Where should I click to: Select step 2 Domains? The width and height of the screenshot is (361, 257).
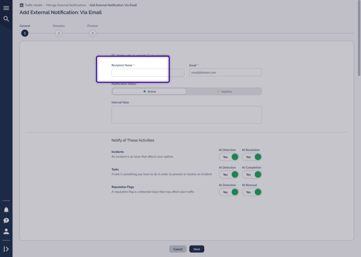59,33
